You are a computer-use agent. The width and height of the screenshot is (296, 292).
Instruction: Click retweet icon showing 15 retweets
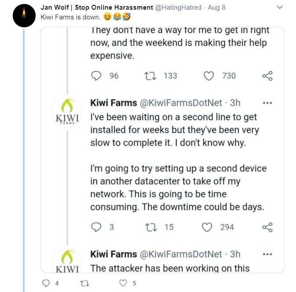150,227
